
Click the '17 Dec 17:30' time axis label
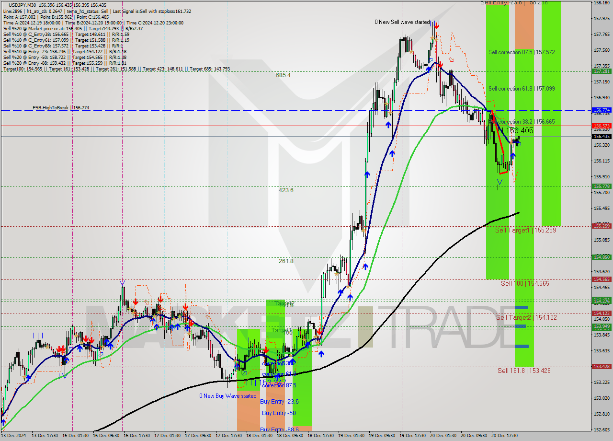229,436
